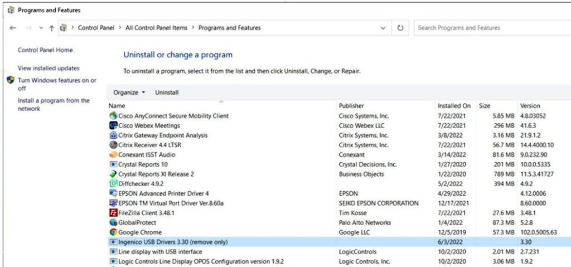
Task: Select FileZilla Client 3.48.1 program name
Action: [147, 213]
